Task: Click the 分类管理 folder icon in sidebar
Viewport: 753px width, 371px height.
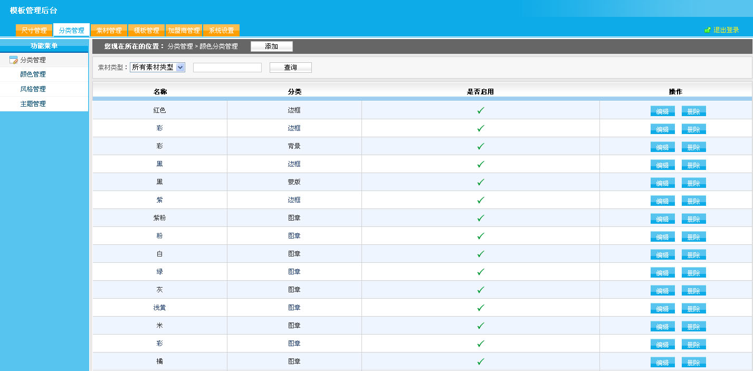Action: click(14, 60)
